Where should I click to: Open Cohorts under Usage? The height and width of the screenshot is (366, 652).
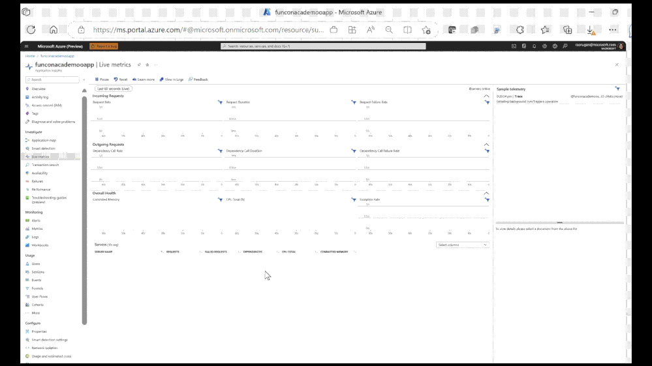point(37,305)
